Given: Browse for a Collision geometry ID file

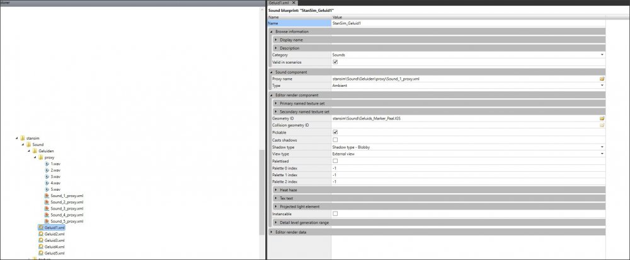Looking at the screenshot, I should [602, 125].
